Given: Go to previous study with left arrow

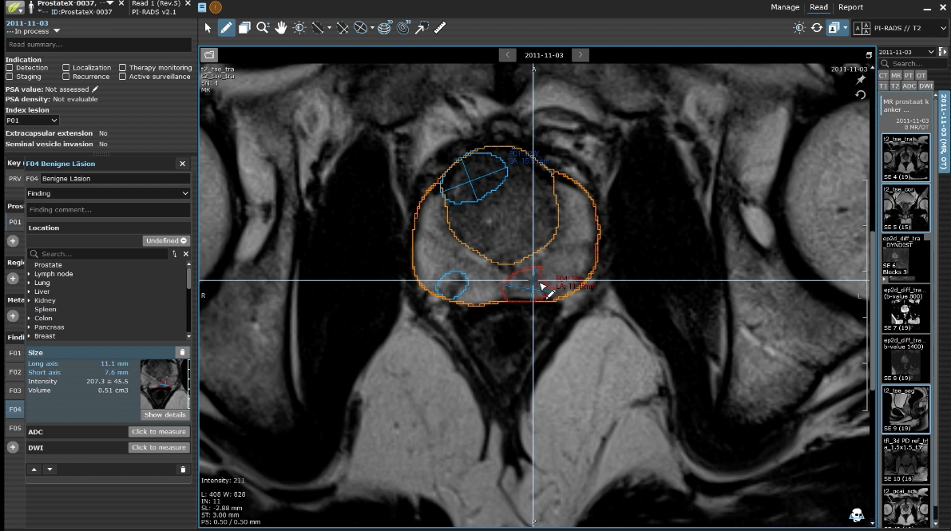Looking at the screenshot, I should point(508,54).
